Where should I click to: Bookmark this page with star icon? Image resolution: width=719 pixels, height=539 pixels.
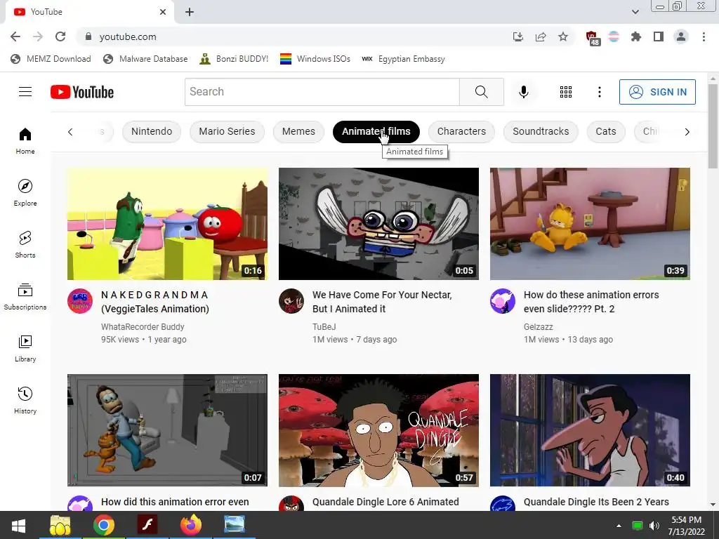tap(563, 36)
